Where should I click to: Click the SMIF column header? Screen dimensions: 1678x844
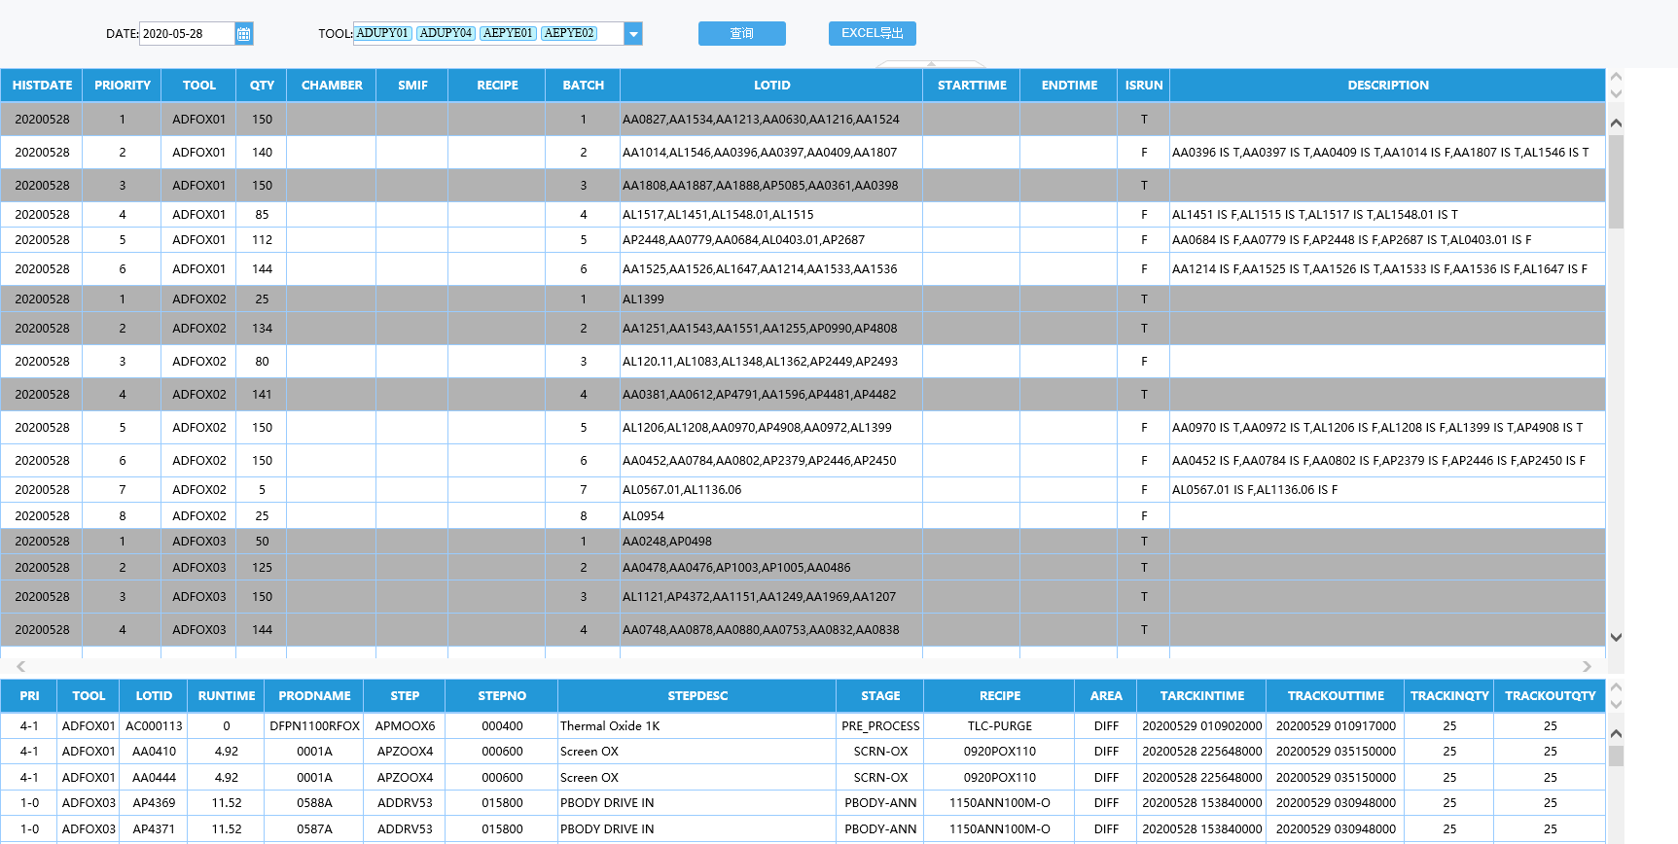pos(412,86)
